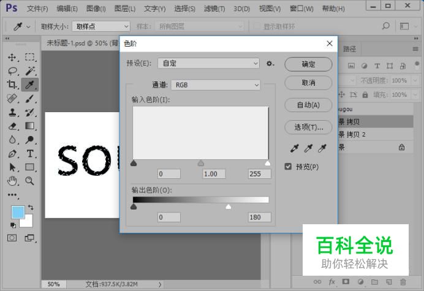Confirm Levels with the OK button
This screenshot has width=424, height=291.
pos(308,64)
